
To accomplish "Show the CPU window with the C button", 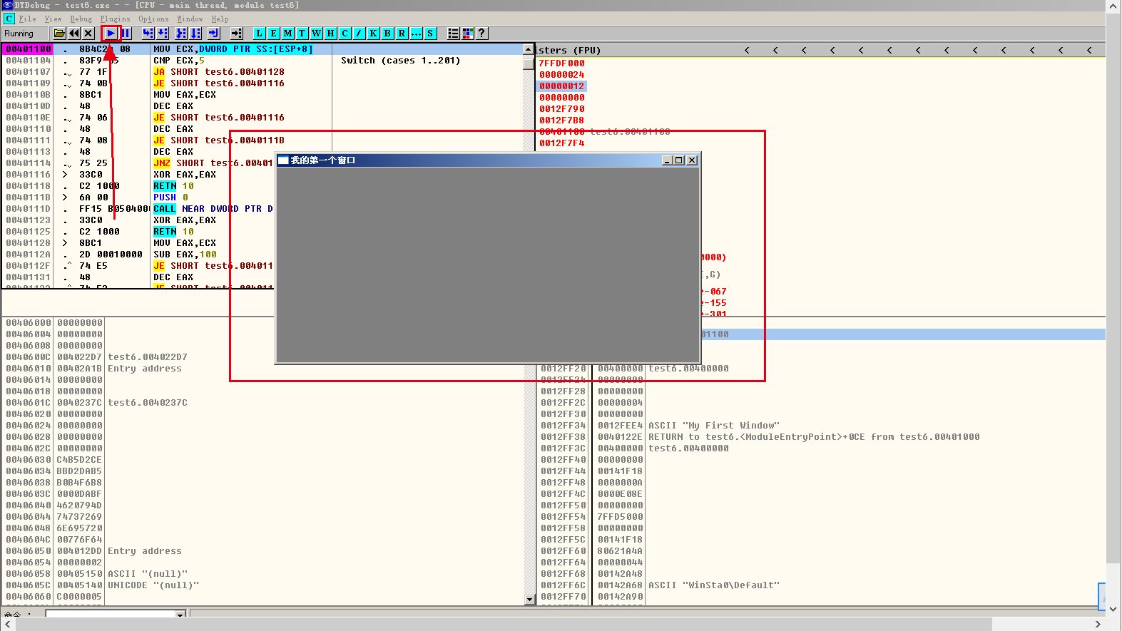I will point(345,34).
